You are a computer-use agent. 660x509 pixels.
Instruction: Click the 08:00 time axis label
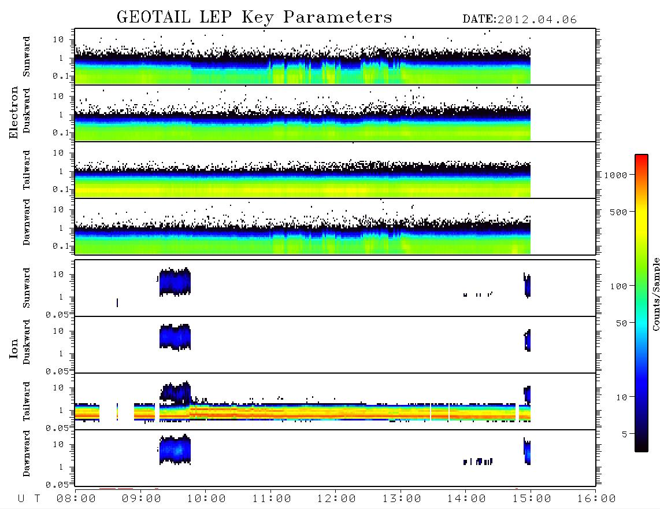point(76,499)
